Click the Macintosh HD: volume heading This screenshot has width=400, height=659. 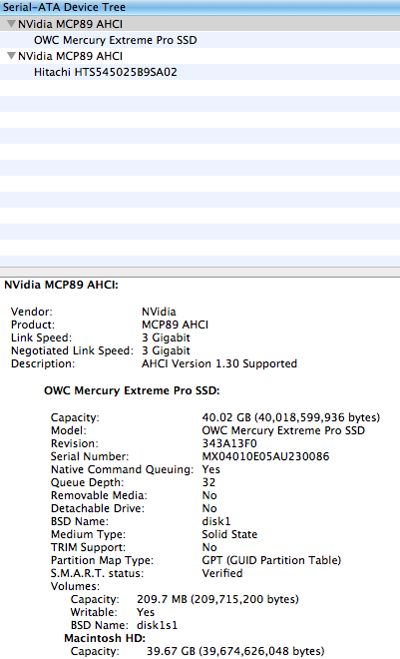105,639
